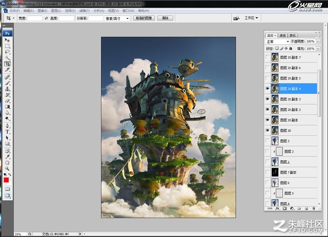Create a new layer from the panel footer
Image resolution: width=328 pixels, height=237 pixels.
pos(306,208)
